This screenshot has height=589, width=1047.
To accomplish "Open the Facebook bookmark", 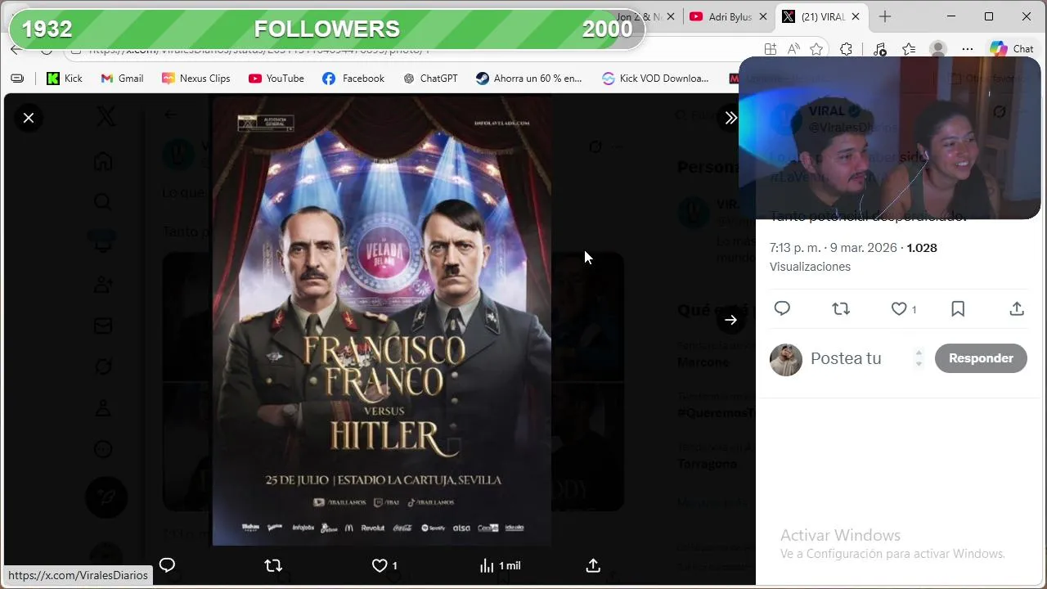I will pos(353,79).
